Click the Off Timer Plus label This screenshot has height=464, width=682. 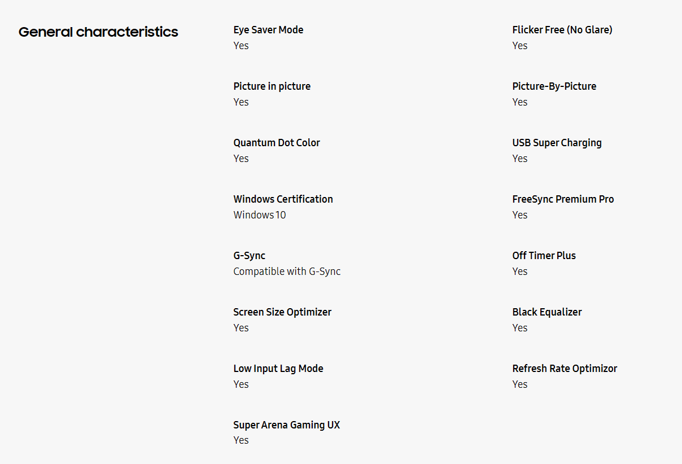544,256
